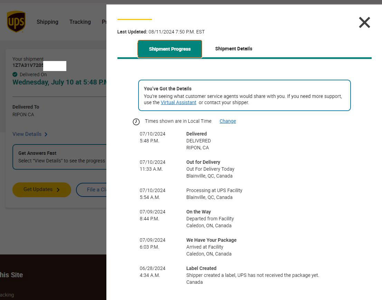Viewport: 382px width, 300px height.
Task: Select the 8:44 P.M. timestamp
Action: tap(149, 219)
